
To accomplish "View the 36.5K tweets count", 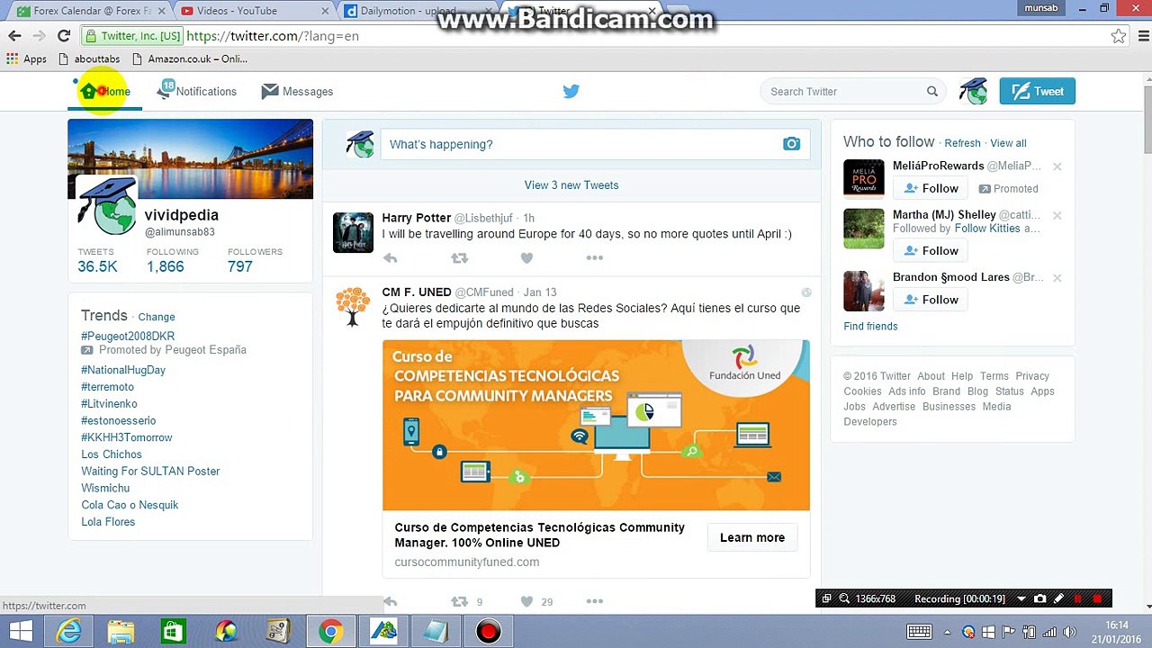I will tap(97, 266).
